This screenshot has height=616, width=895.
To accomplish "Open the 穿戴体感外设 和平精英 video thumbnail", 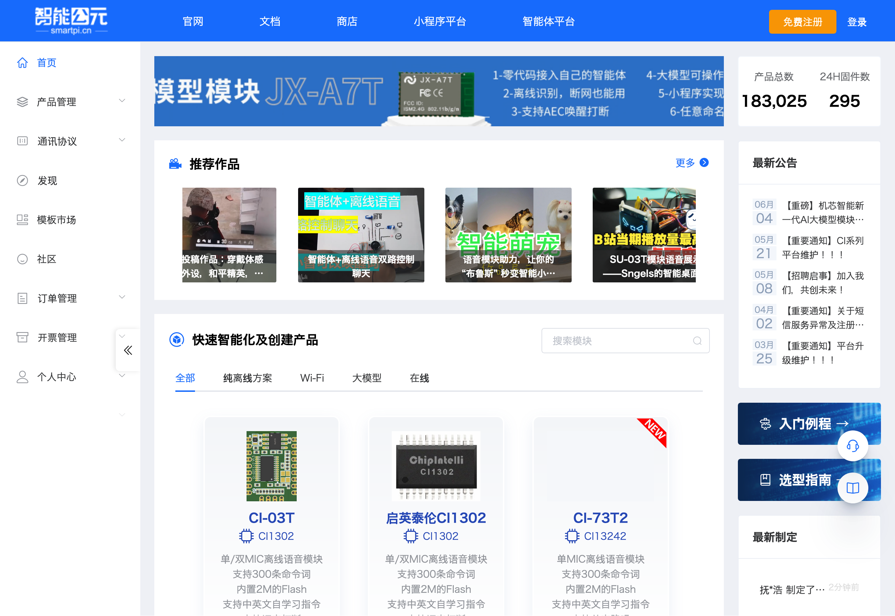I will (229, 235).
